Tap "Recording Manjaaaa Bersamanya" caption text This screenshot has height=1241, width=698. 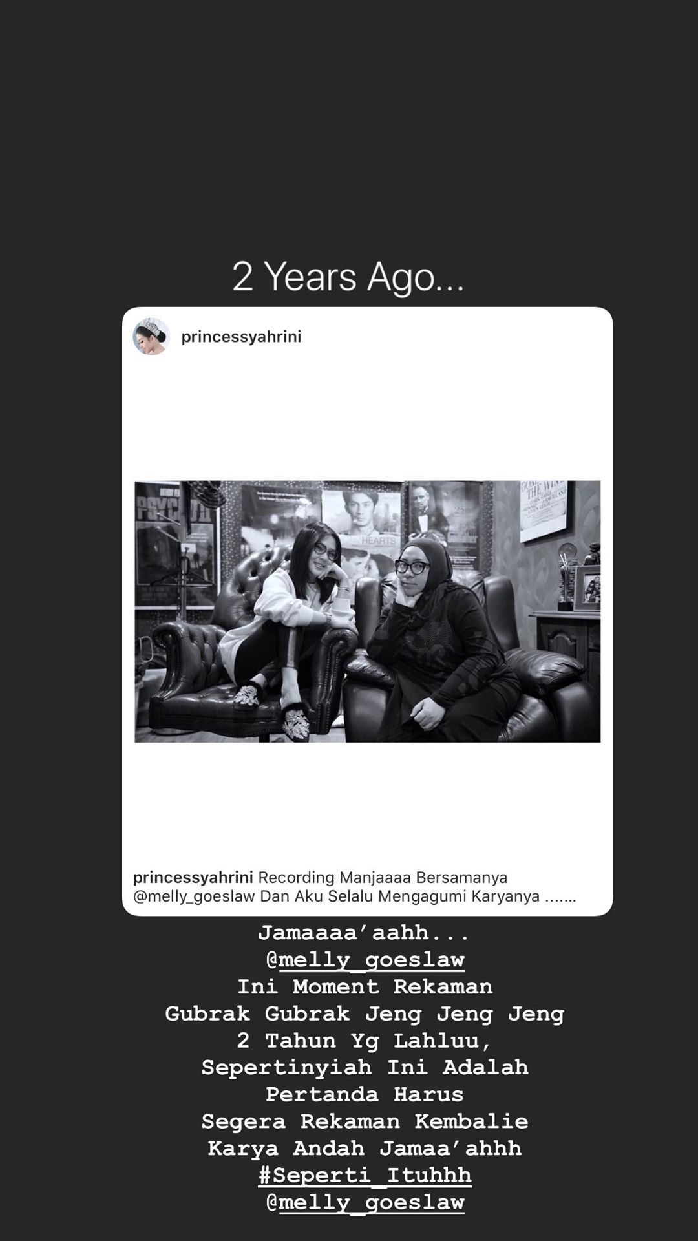[x=383, y=877]
